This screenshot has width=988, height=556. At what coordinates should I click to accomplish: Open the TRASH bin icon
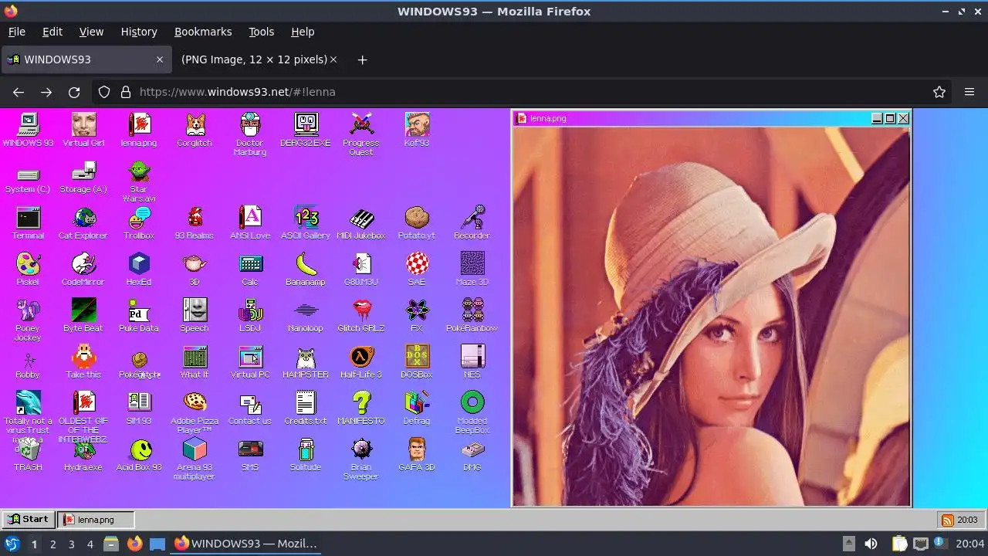click(x=28, y=449)
